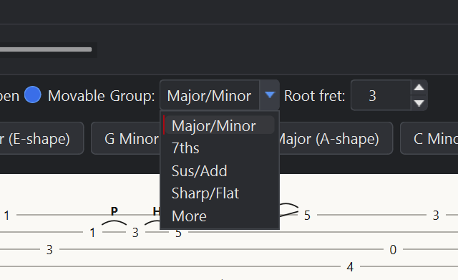Choose More in dropdown list
Image resolution: width=458 pixels, height=280 pixels.
click(220, 216)
